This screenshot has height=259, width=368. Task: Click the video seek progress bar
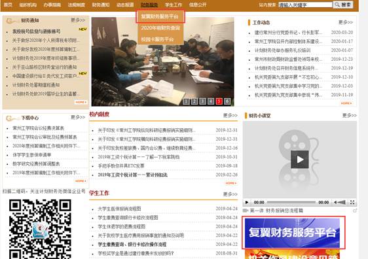coord(291,202)
